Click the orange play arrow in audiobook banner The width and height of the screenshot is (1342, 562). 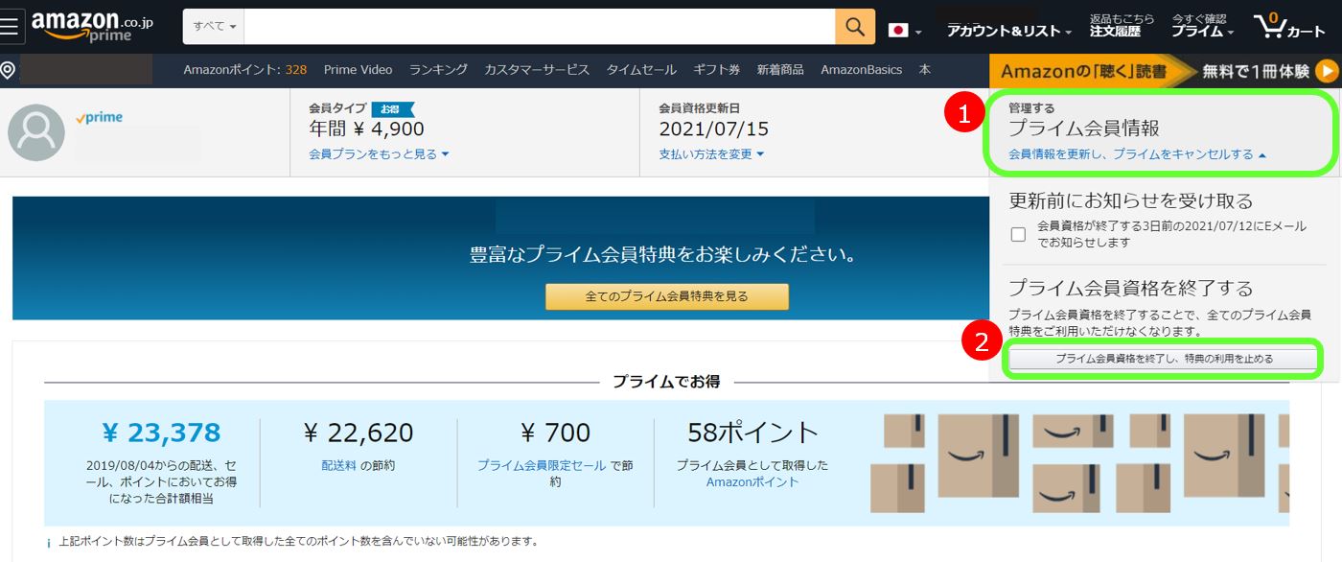pyautogui.click(x=1327, y=70)
